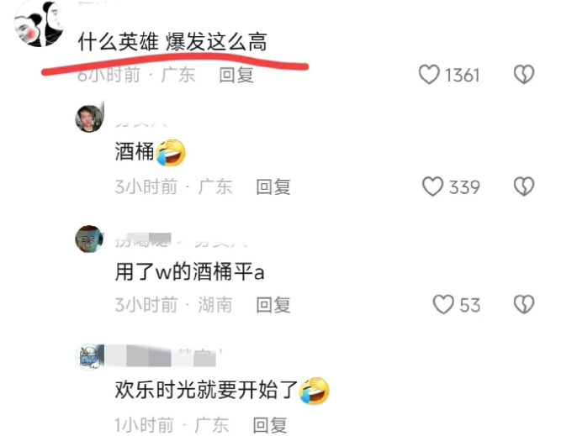This screenshot has width=577, height=436.
Task: Like the 用了w的酒桶平a comment
Action: click(x=443, y=304)
